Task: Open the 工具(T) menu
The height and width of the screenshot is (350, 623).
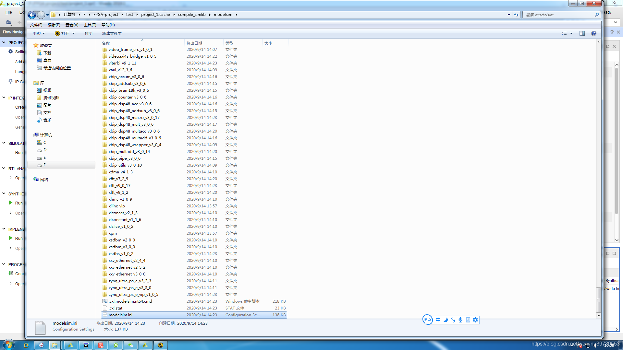Action: (x=90, y=25)
